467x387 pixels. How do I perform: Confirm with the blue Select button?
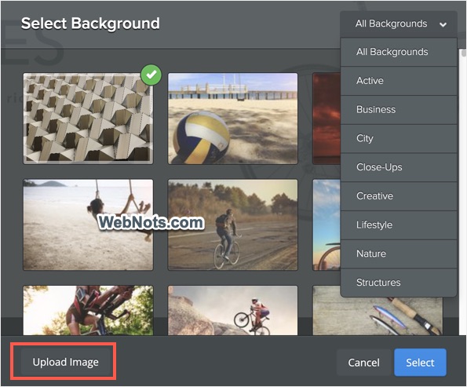420,363
